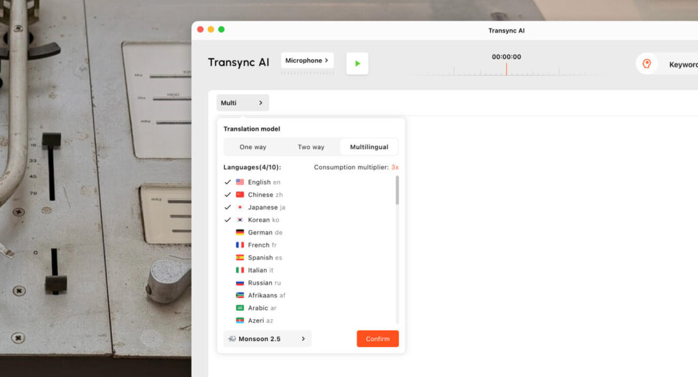Click the green maximize window button
This screenshot has height=377, width=698.
point(222,29)
